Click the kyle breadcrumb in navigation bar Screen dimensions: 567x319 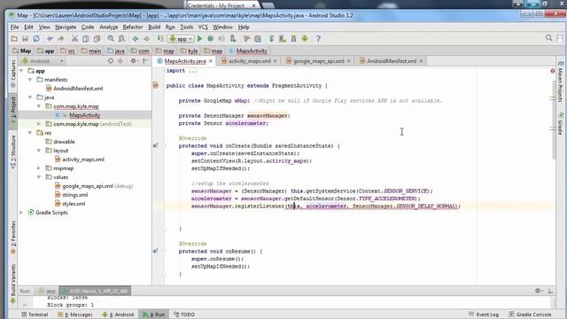pos(190,51)
